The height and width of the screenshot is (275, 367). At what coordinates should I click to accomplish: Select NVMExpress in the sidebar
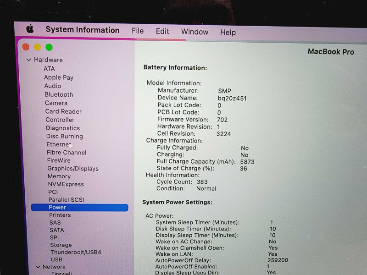(x=66, y=184)
